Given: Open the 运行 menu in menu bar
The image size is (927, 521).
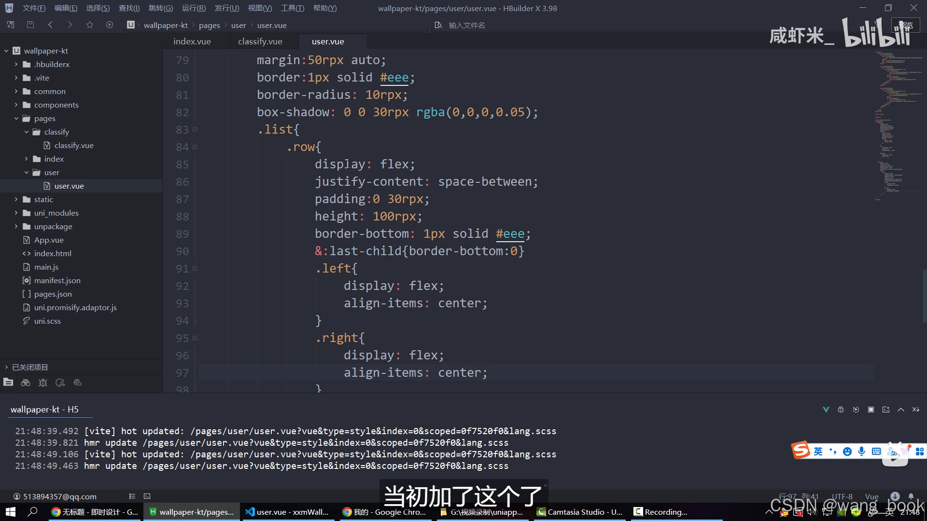Looking at the screenshot, I should pyautogui.click(x=194, y=8).
